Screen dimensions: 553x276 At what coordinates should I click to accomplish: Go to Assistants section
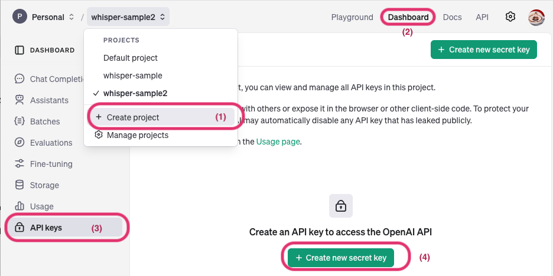click(x=49, y=100)
